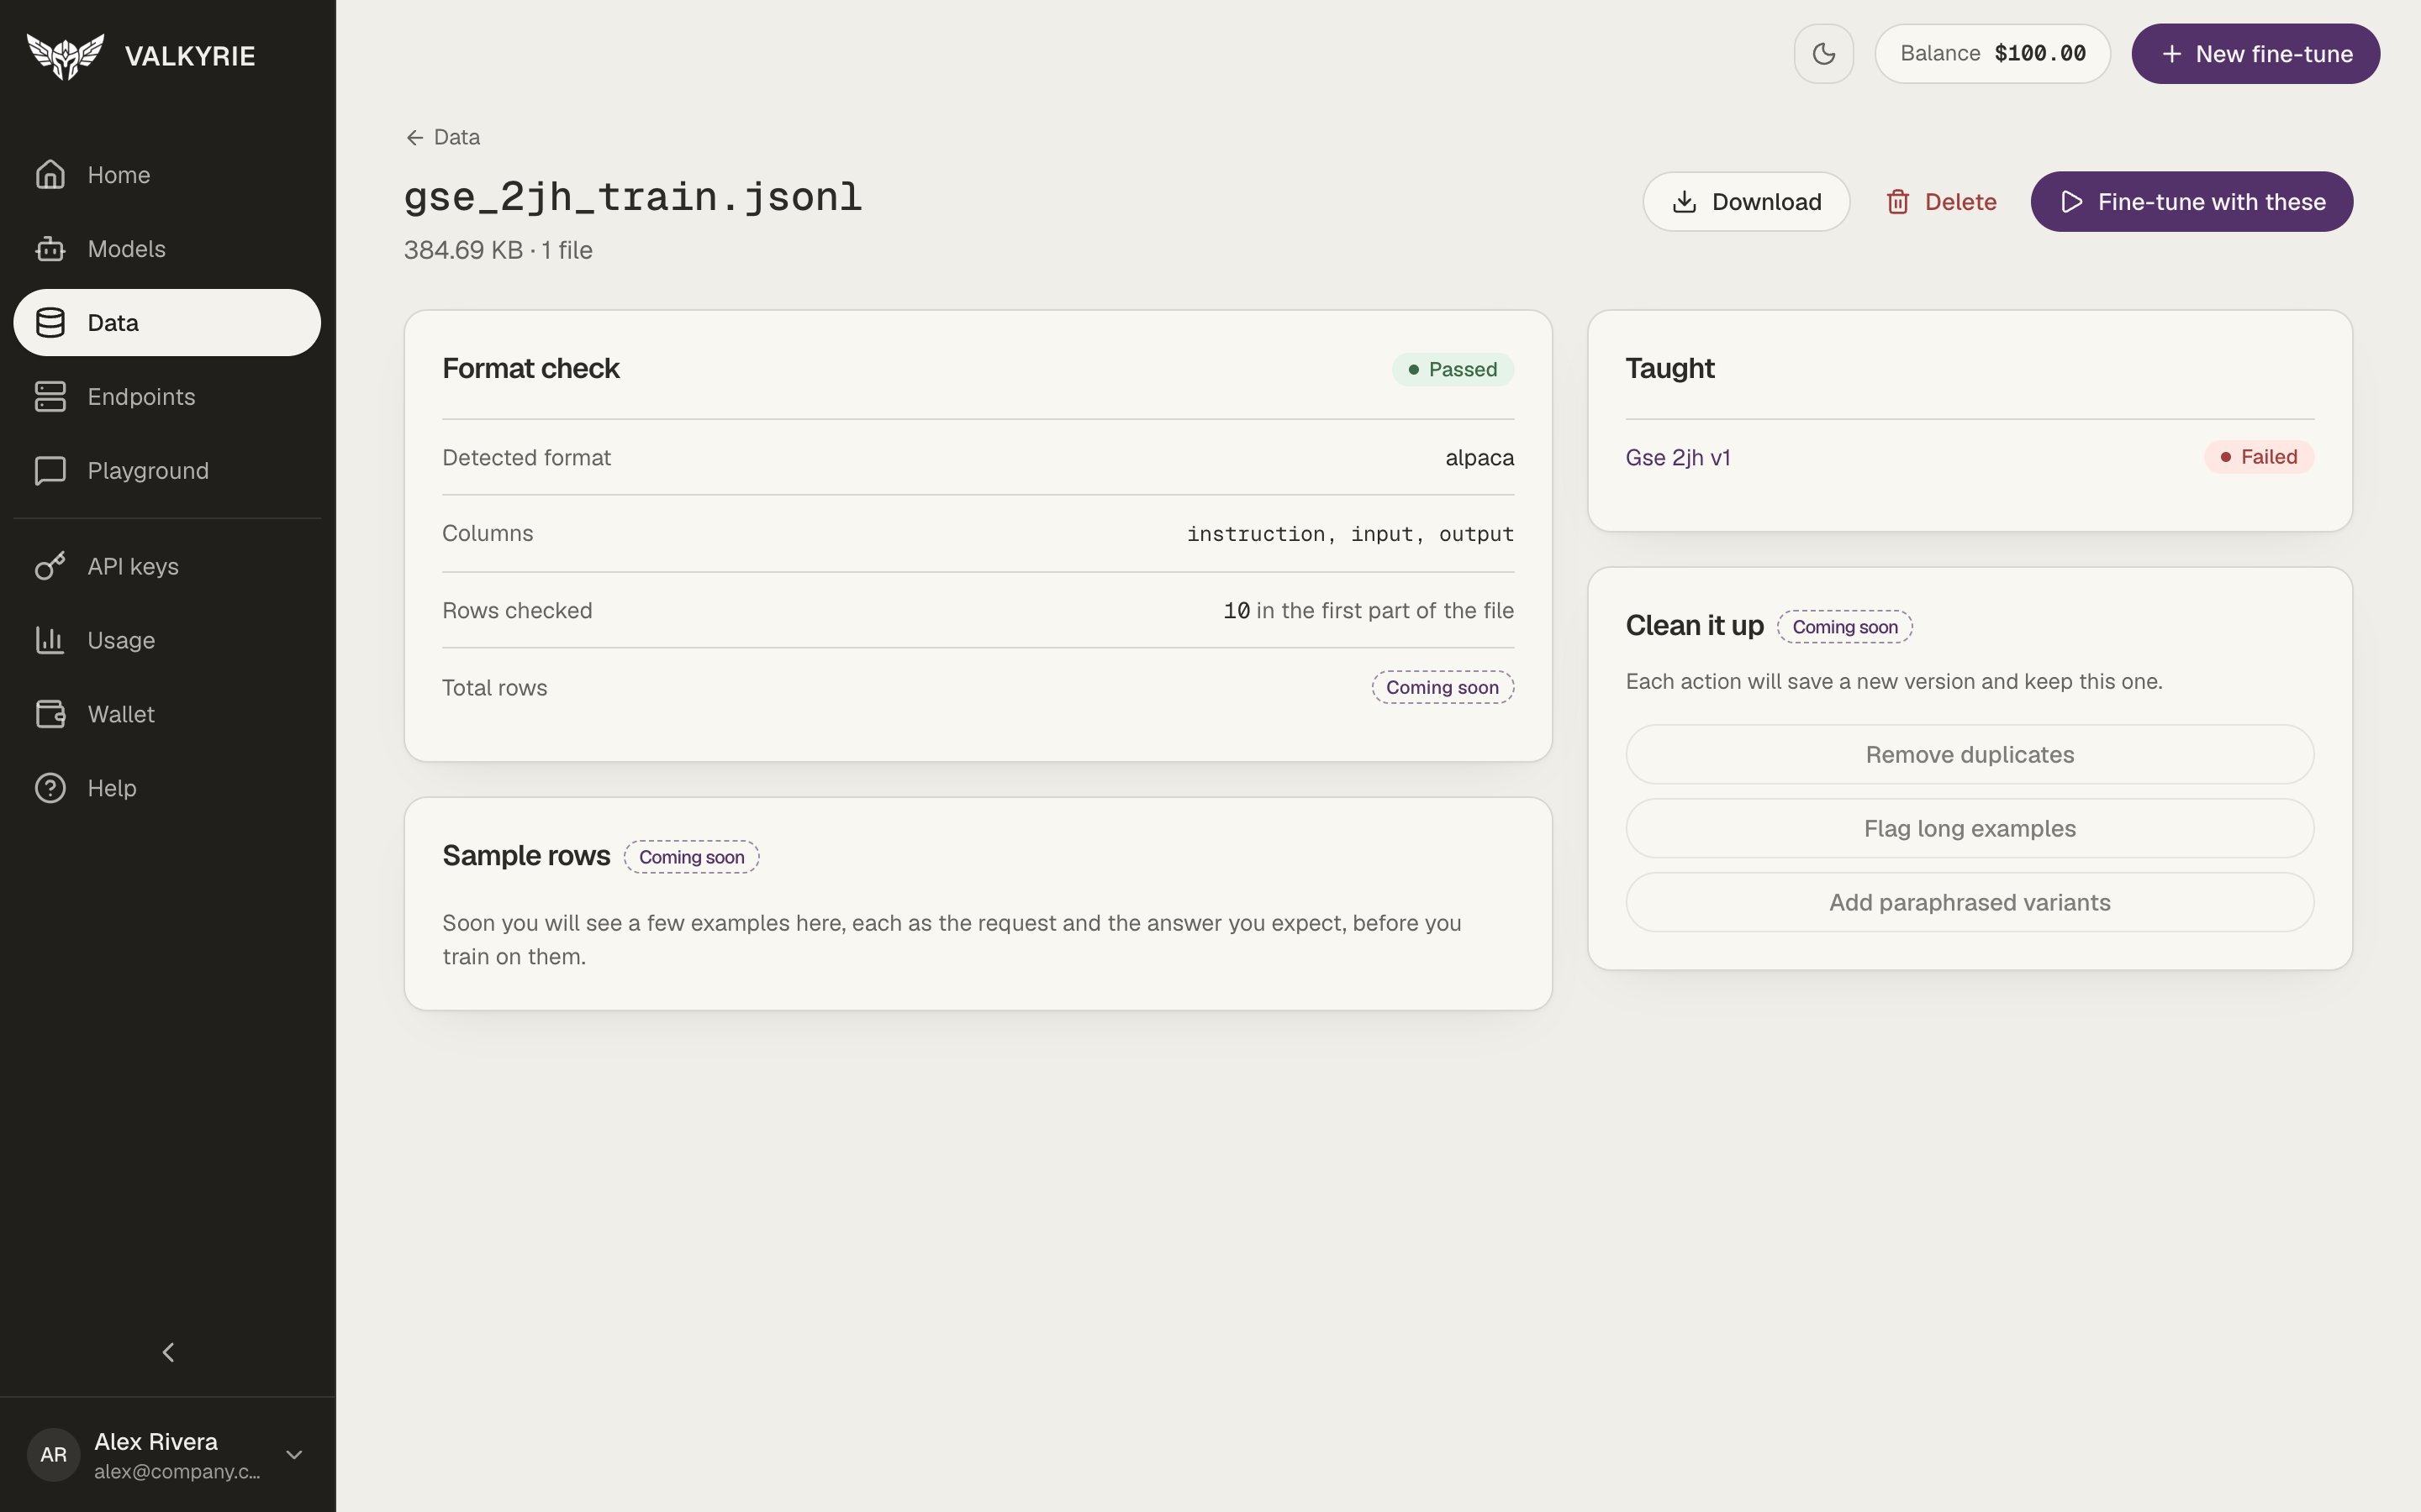The height and width of the screenshot is (1512, 2421).
Task: Click the instruction, input, output columns value
Action: pos(1349,534)
